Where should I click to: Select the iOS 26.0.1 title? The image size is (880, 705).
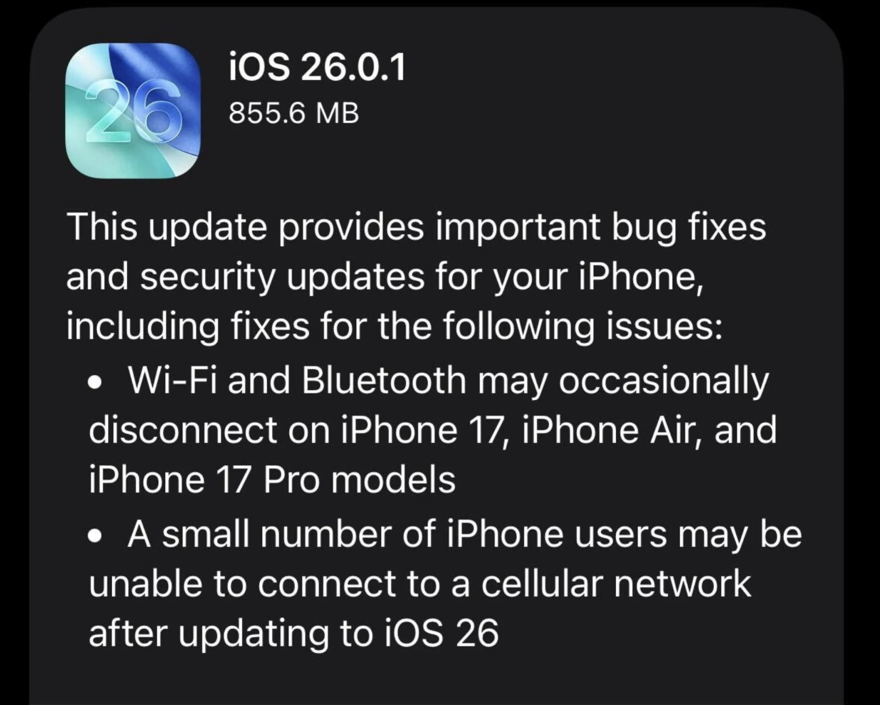pyautogui.click(x=318, y=68)
